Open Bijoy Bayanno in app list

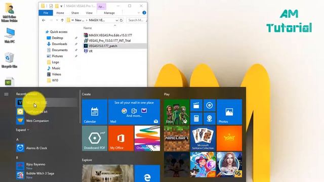47,166
